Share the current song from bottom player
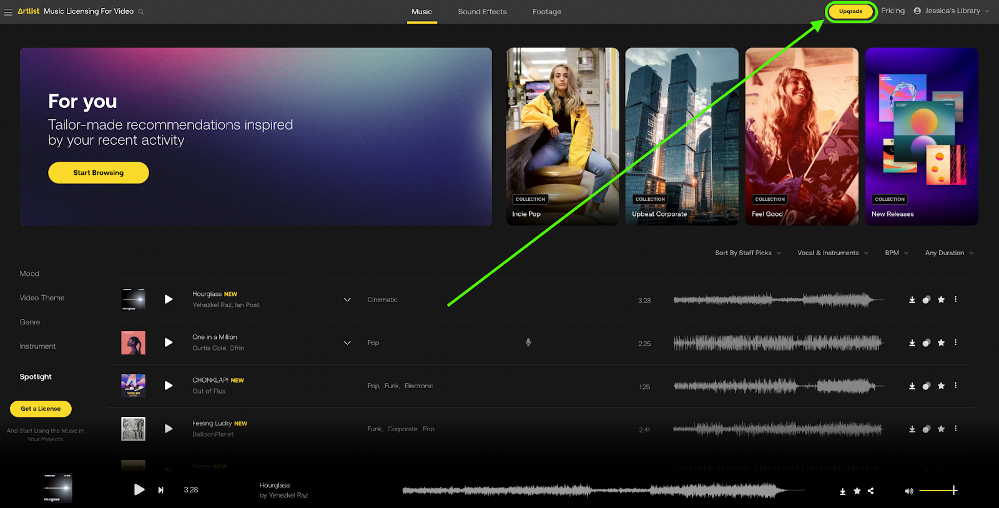Viewport: 999px width, 508px height. tap(871, 491)
